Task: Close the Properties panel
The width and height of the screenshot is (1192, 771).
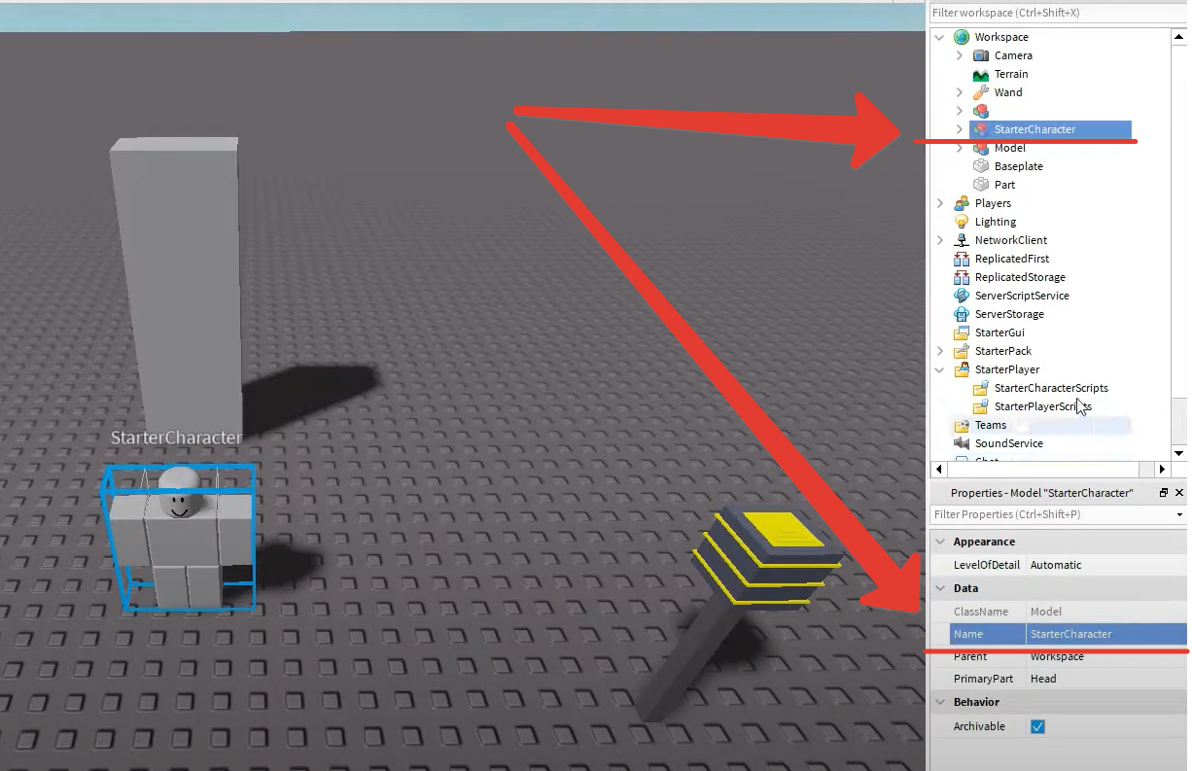Action: point(1179,493)
